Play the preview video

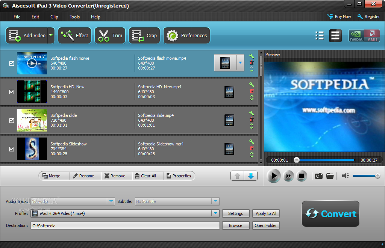274,176
